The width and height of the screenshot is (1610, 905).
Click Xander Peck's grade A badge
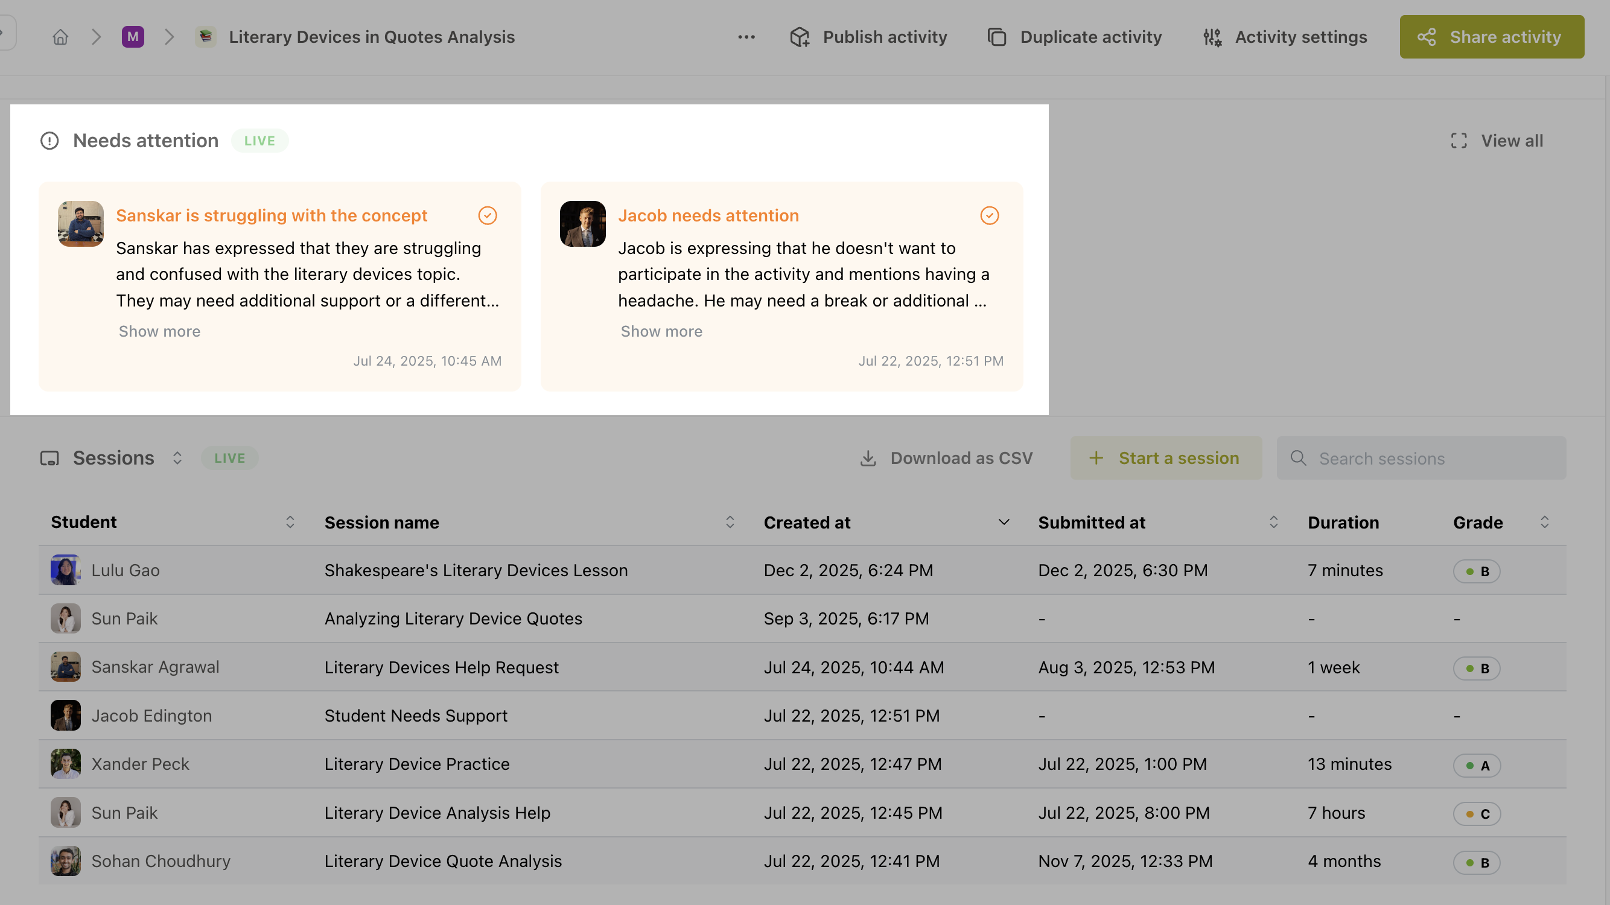tap(1476, 765)
